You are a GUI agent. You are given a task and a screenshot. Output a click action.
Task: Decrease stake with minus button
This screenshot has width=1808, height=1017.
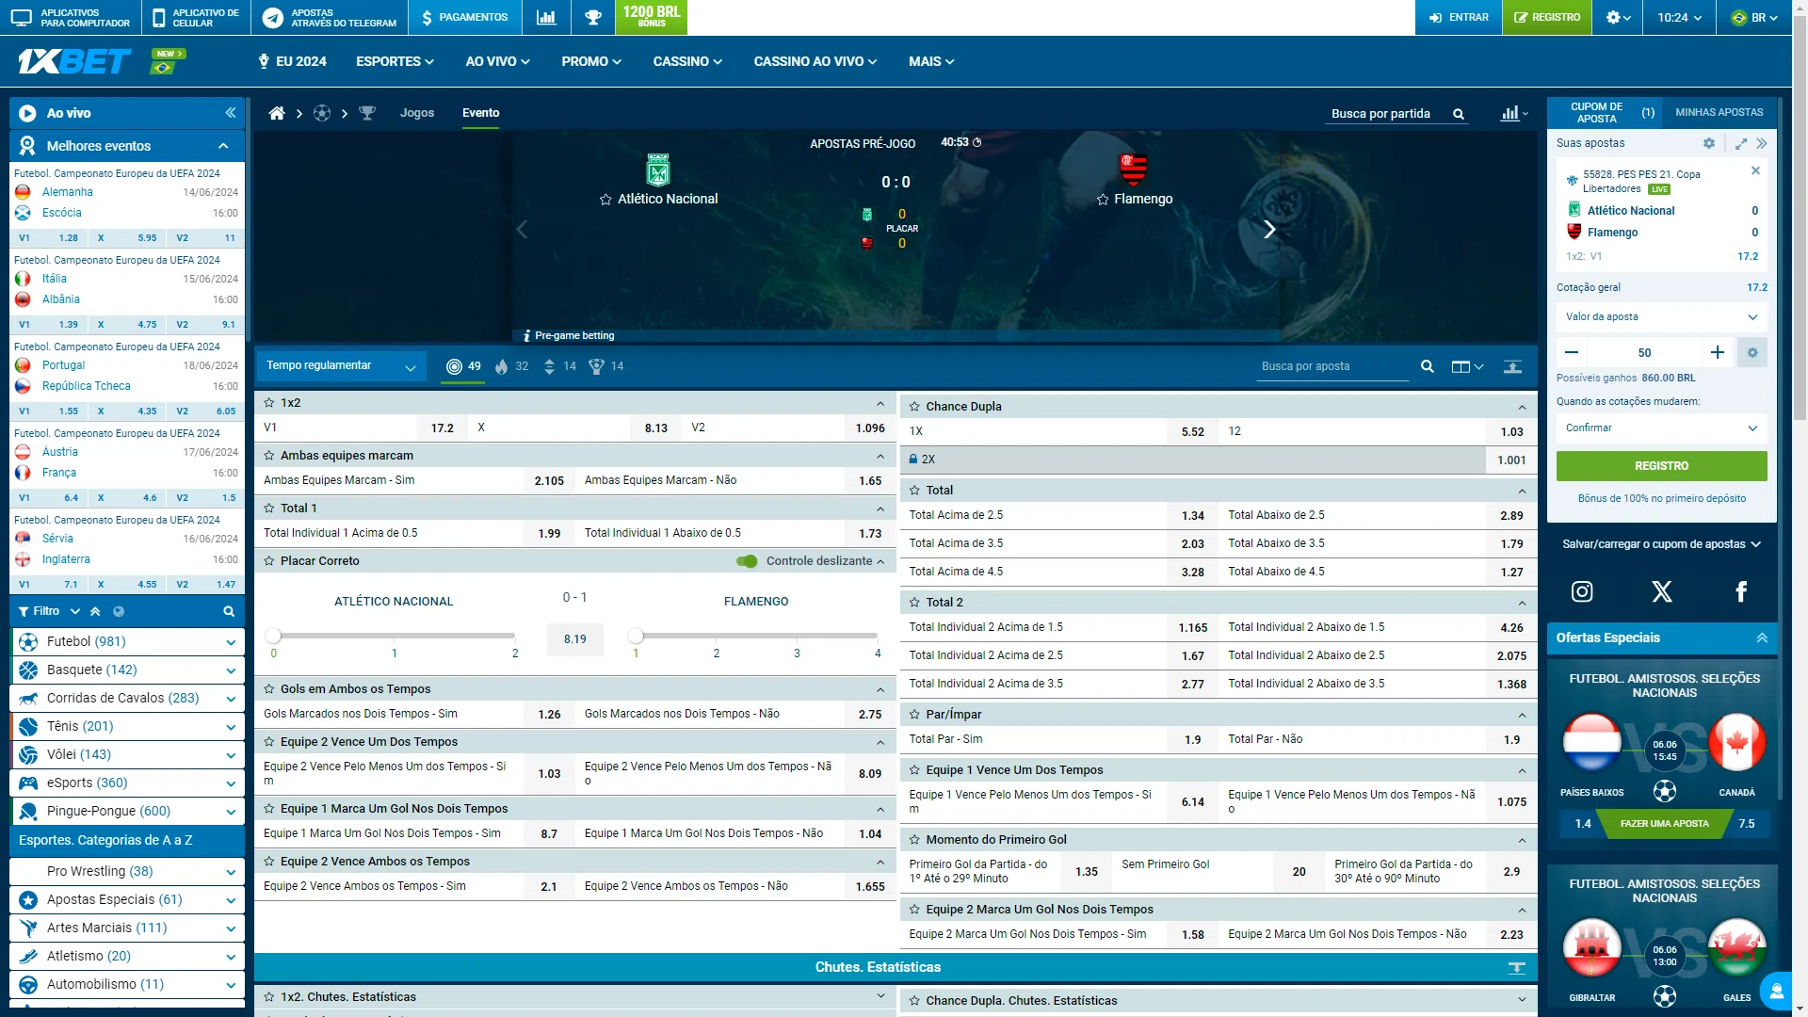(1572, 352)
